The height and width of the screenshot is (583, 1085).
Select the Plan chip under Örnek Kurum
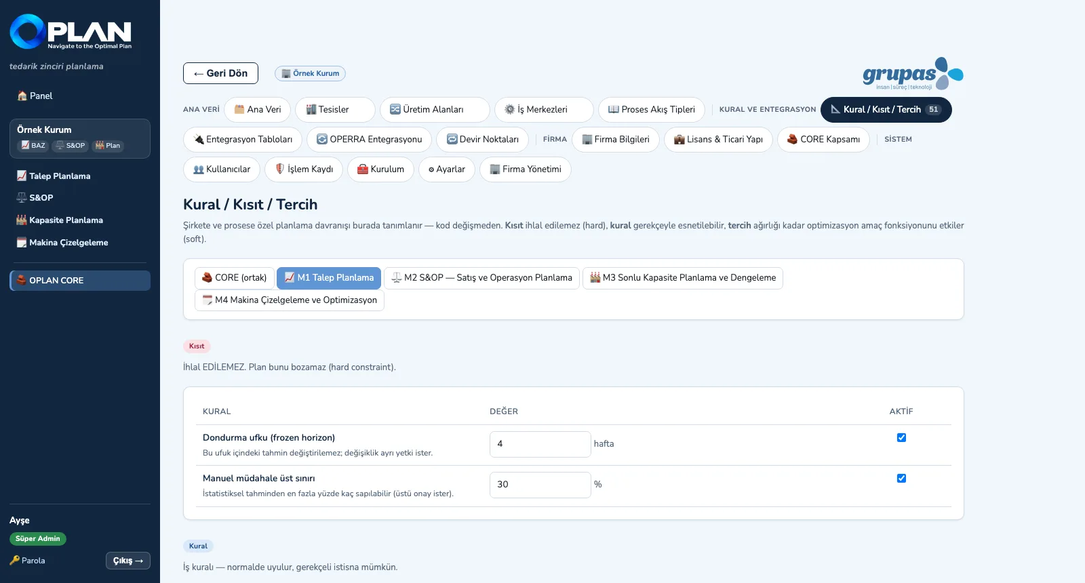point(108,146)
